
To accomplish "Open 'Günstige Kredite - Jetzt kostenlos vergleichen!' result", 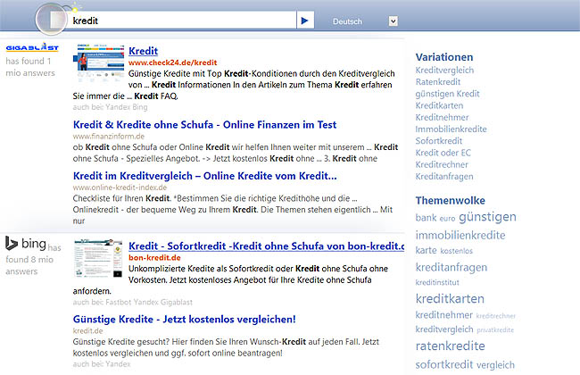I will [184, 319].
